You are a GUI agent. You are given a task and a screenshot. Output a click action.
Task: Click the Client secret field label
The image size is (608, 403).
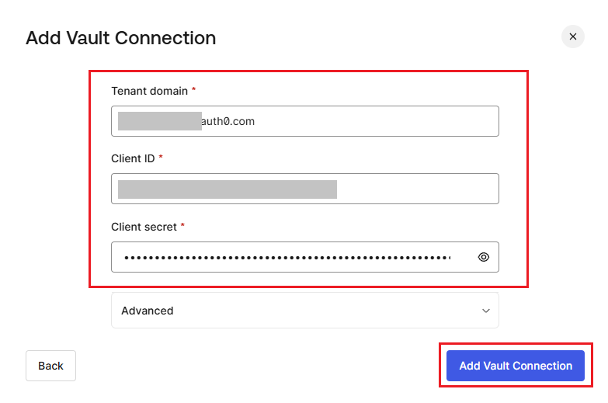pos(144,227)
